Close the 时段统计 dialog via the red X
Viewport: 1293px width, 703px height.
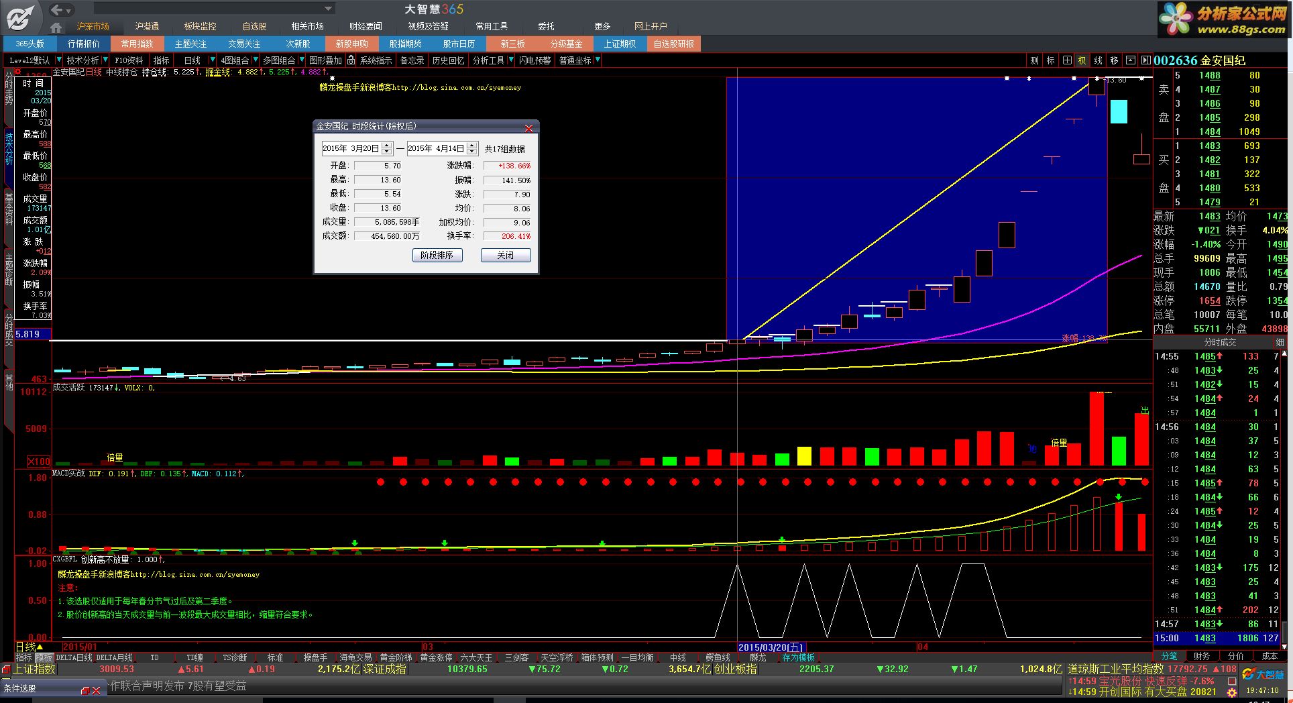pos(528,127)
